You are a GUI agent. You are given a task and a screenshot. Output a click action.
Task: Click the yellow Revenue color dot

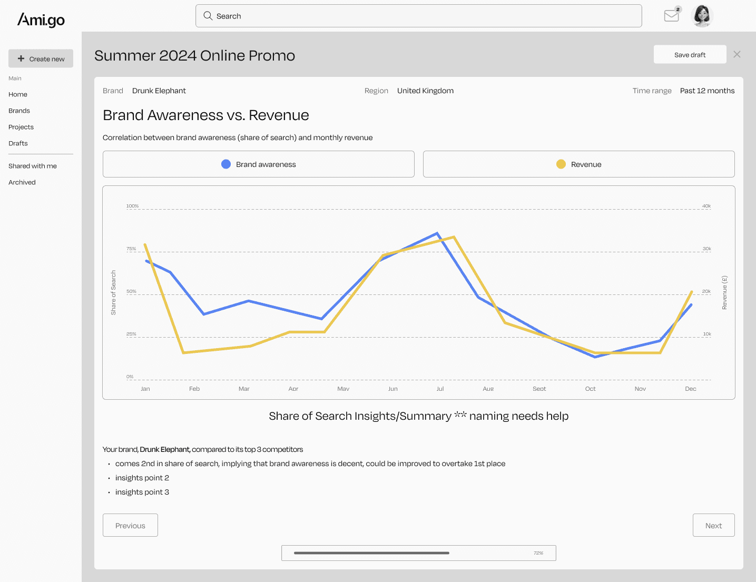(561, 164)
